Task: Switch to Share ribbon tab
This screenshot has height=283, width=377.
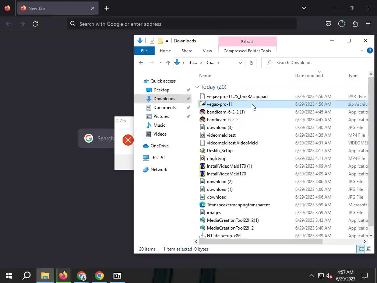Action: coord(187,51)
